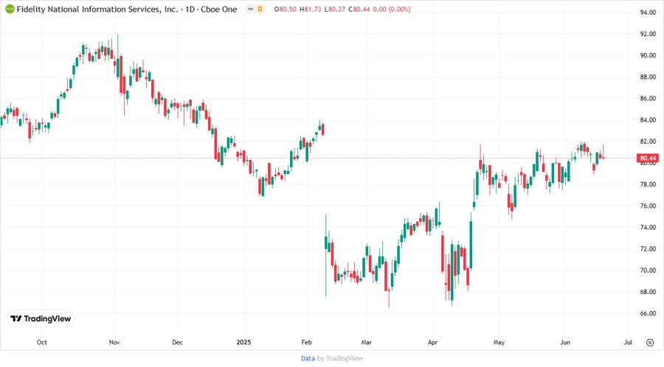This screenshot has height=367, width=664.
Task: Click the 74.00 price axis label
Action: [x=648, y=228]
